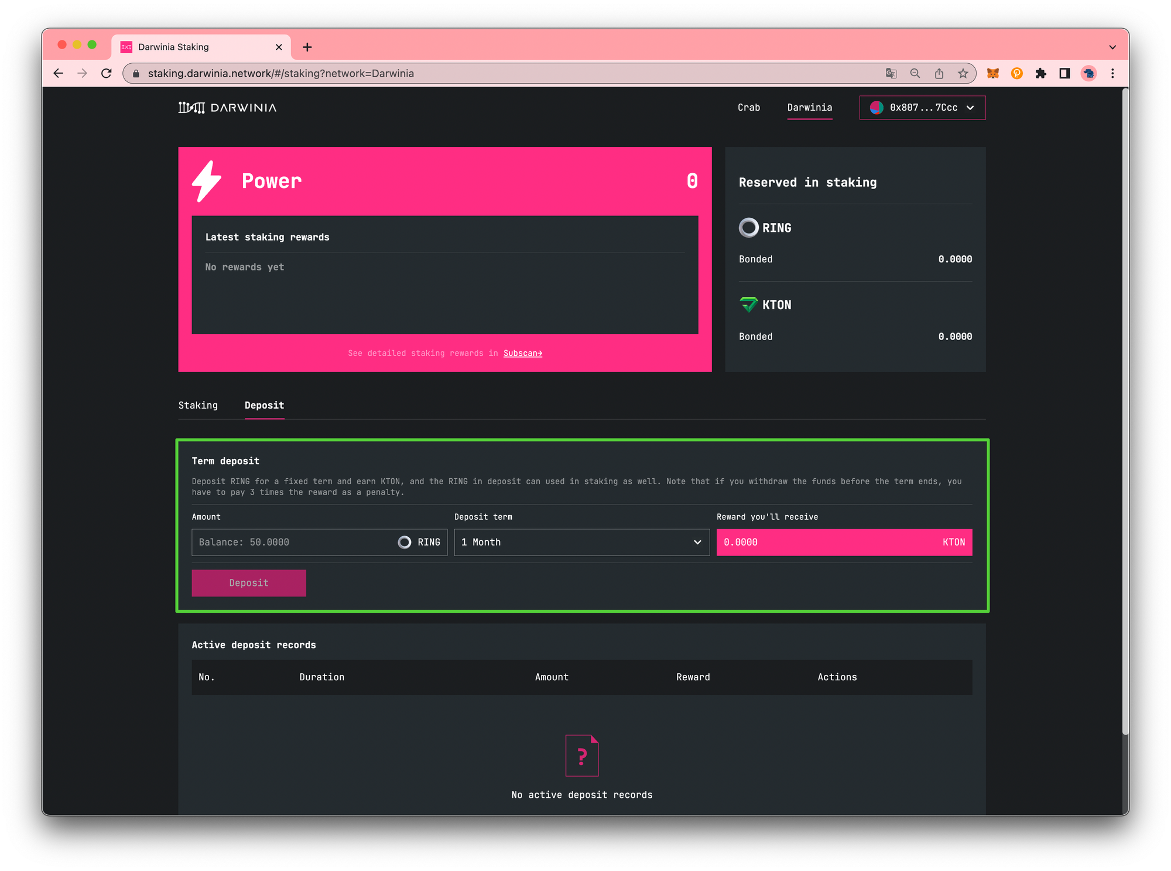This screenshot has width=1171, height=871.
Task: Click the browser share icon
Action: [x=939, y=73]
